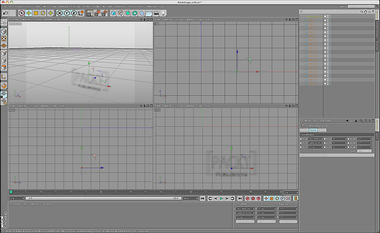Collapse the PacktLogo_v06 null object tree
The image size is (380, 233).
pos(301,16)
